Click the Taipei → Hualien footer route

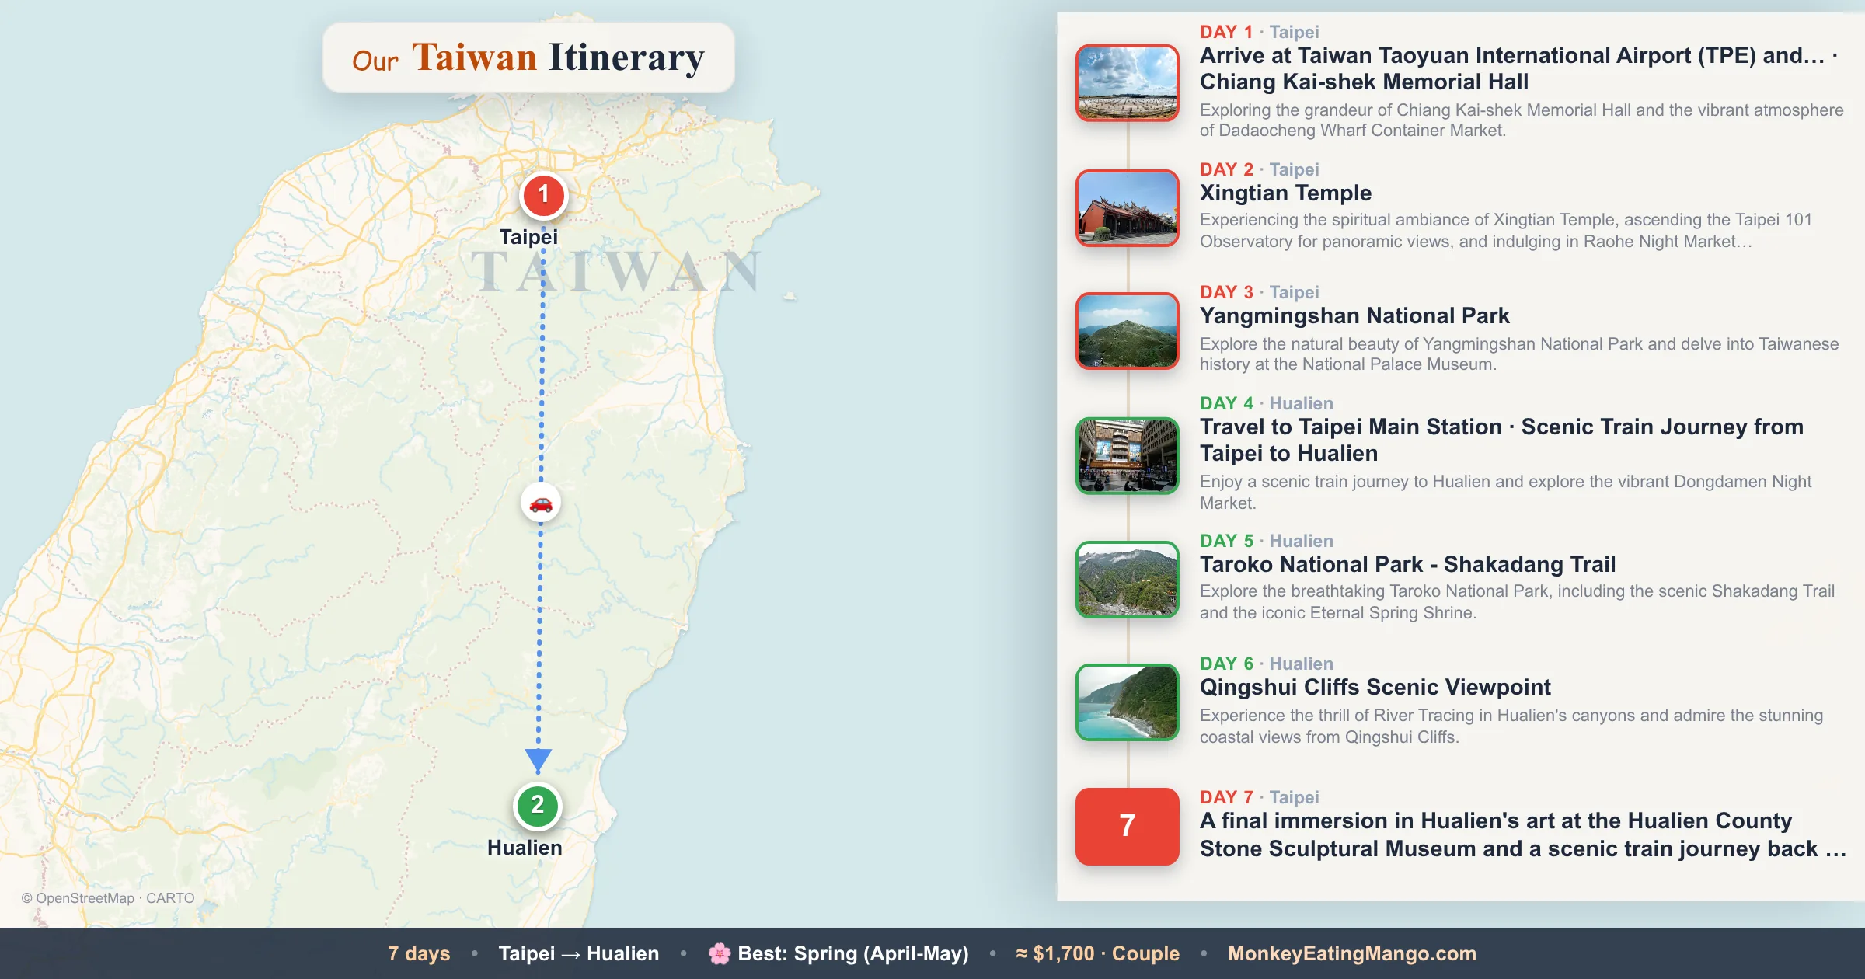tap(579, 953)
